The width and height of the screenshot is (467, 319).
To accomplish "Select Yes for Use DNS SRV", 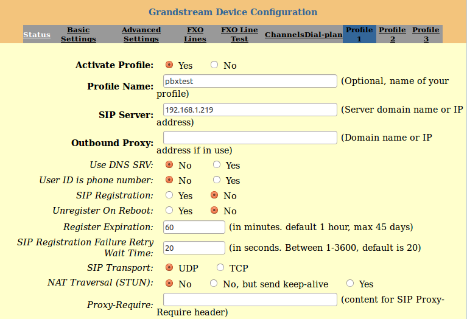I will coord(217,164).
